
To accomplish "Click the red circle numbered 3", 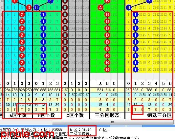I will coord(29,8).
